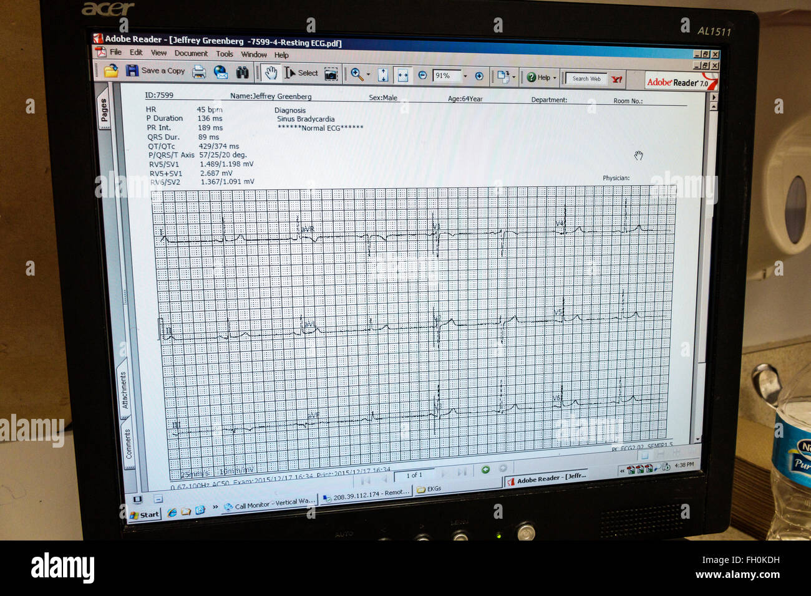Click the Adobe Reader 7.0 logo
The width and height of the screenshot is (811, 596).
pyautogui.click(x=680, y=82)
